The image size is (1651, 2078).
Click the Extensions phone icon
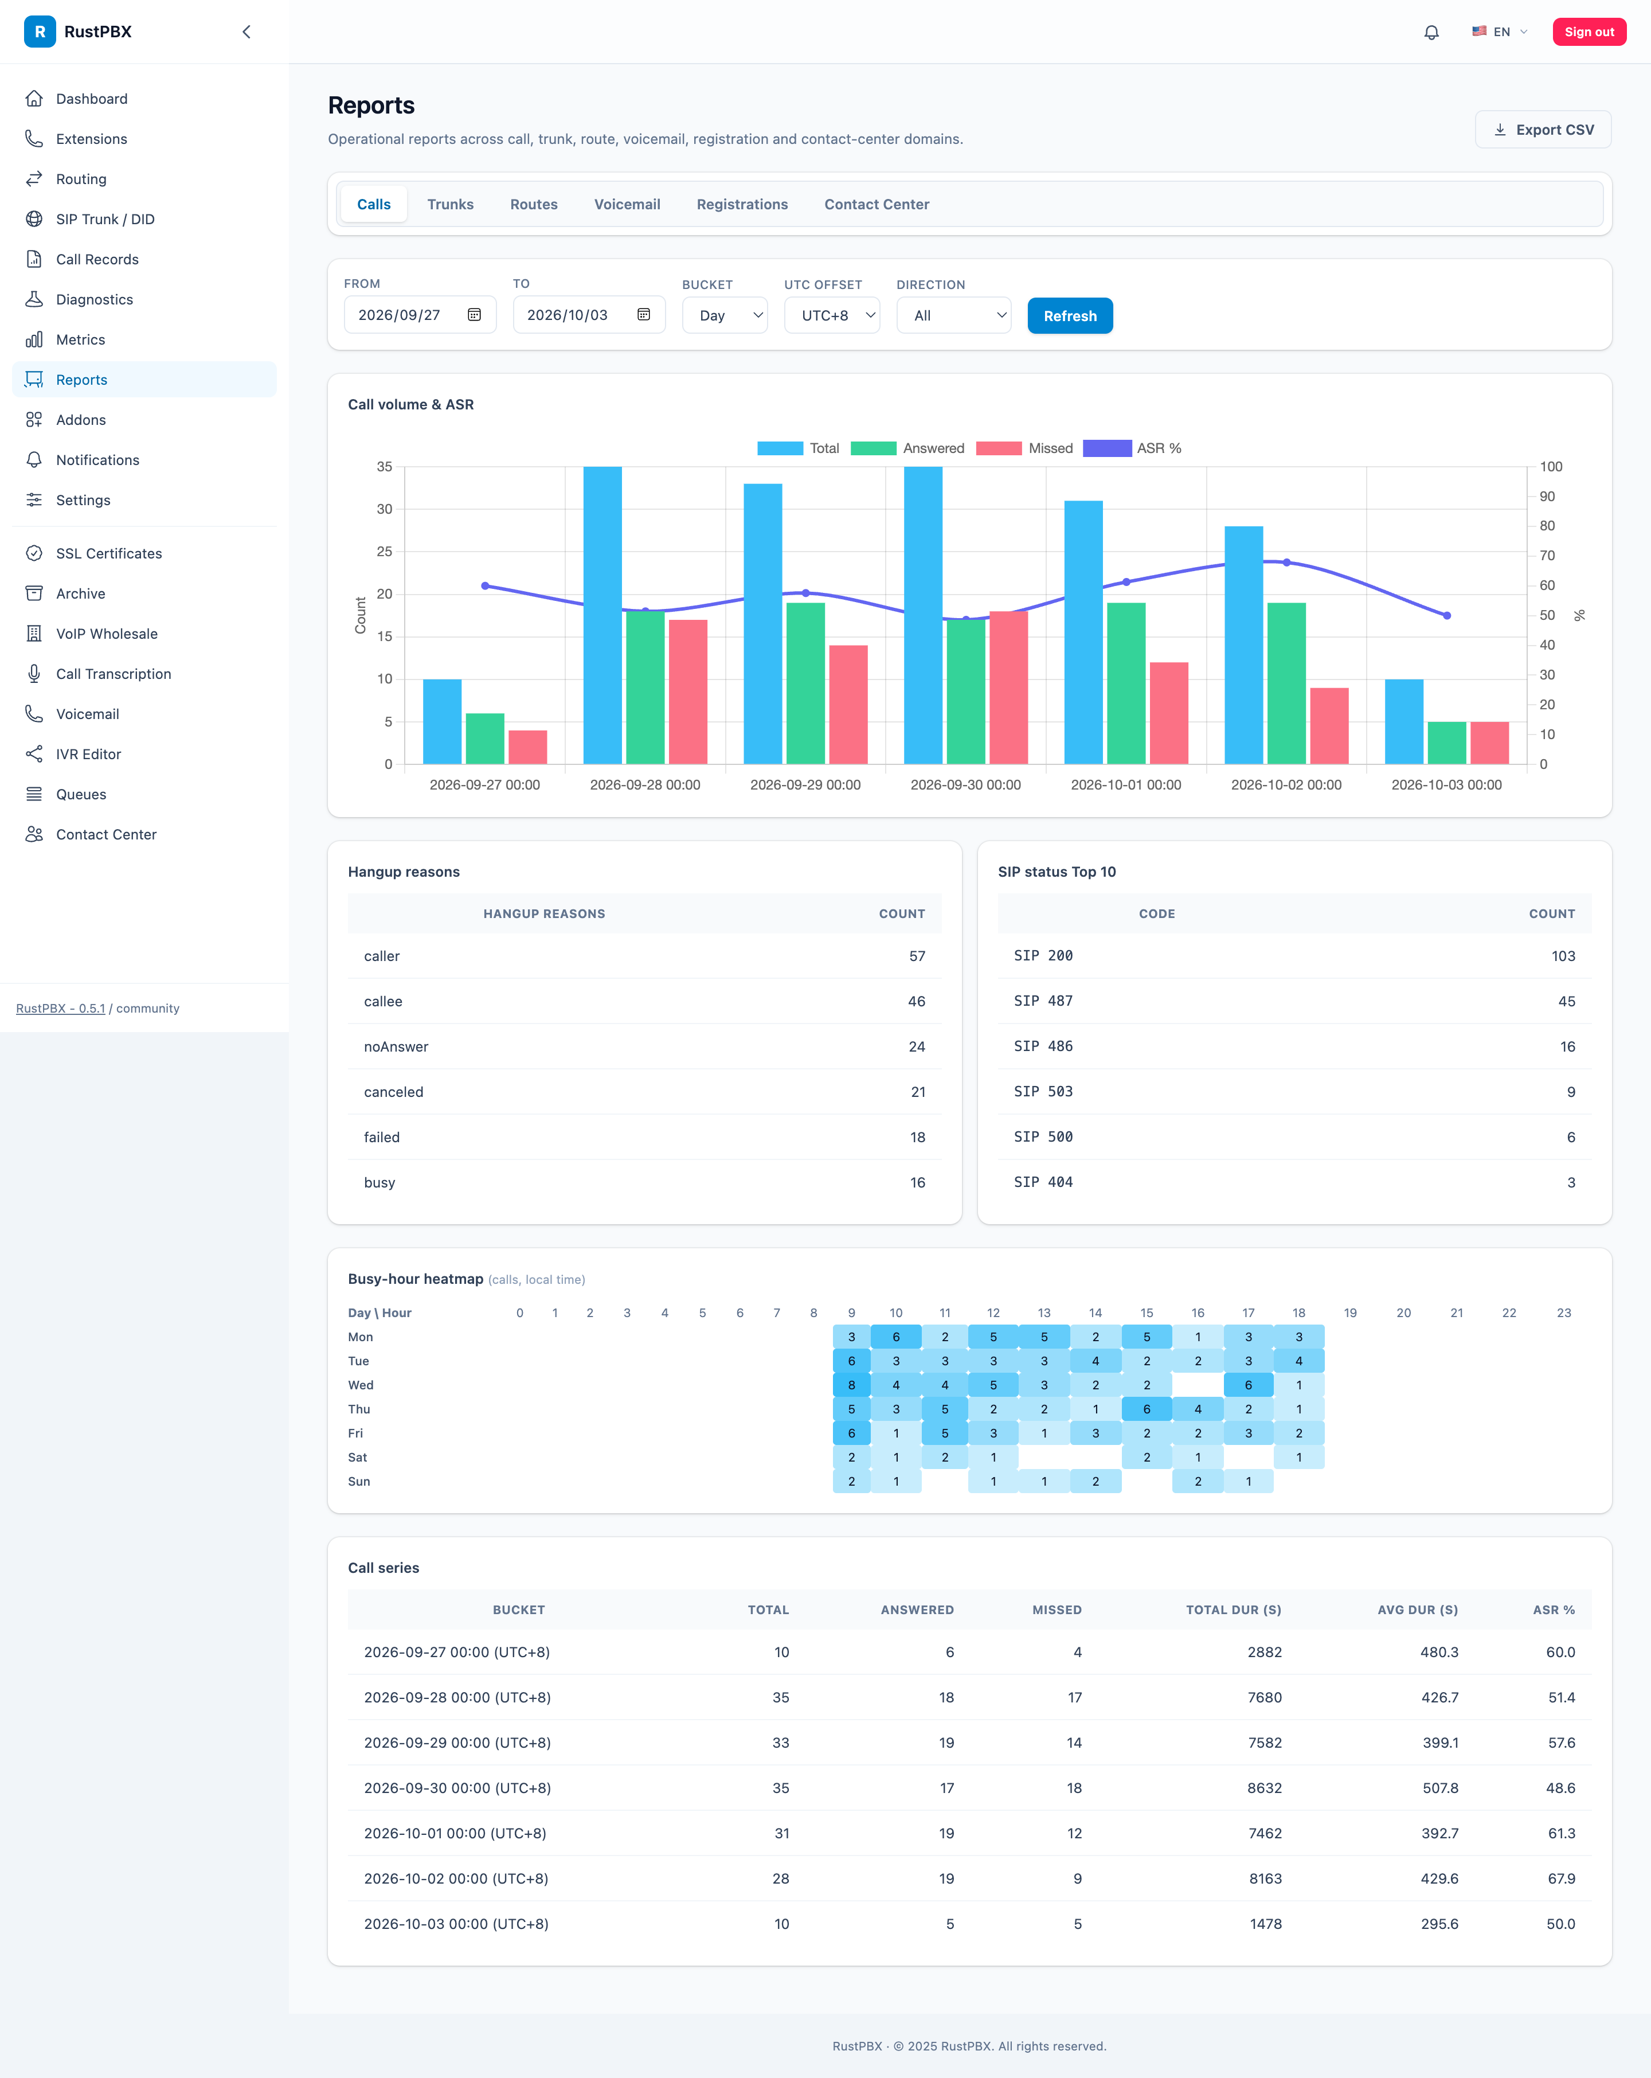34,139
